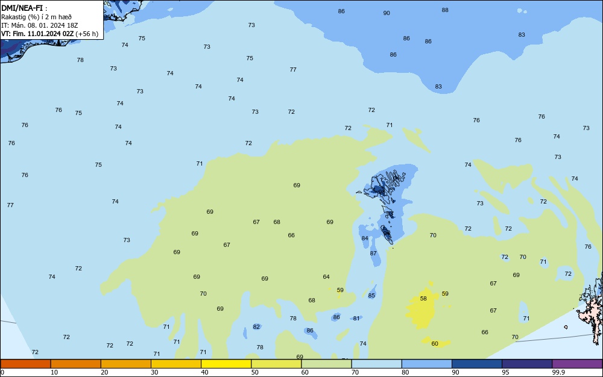Pick the pale yellow 50–60 legend segment

[x=276, y=364]
